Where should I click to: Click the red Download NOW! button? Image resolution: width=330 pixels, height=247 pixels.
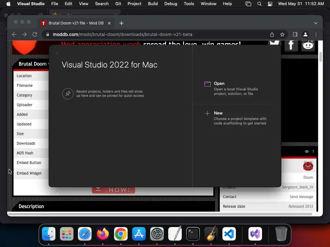pos(113,190)
